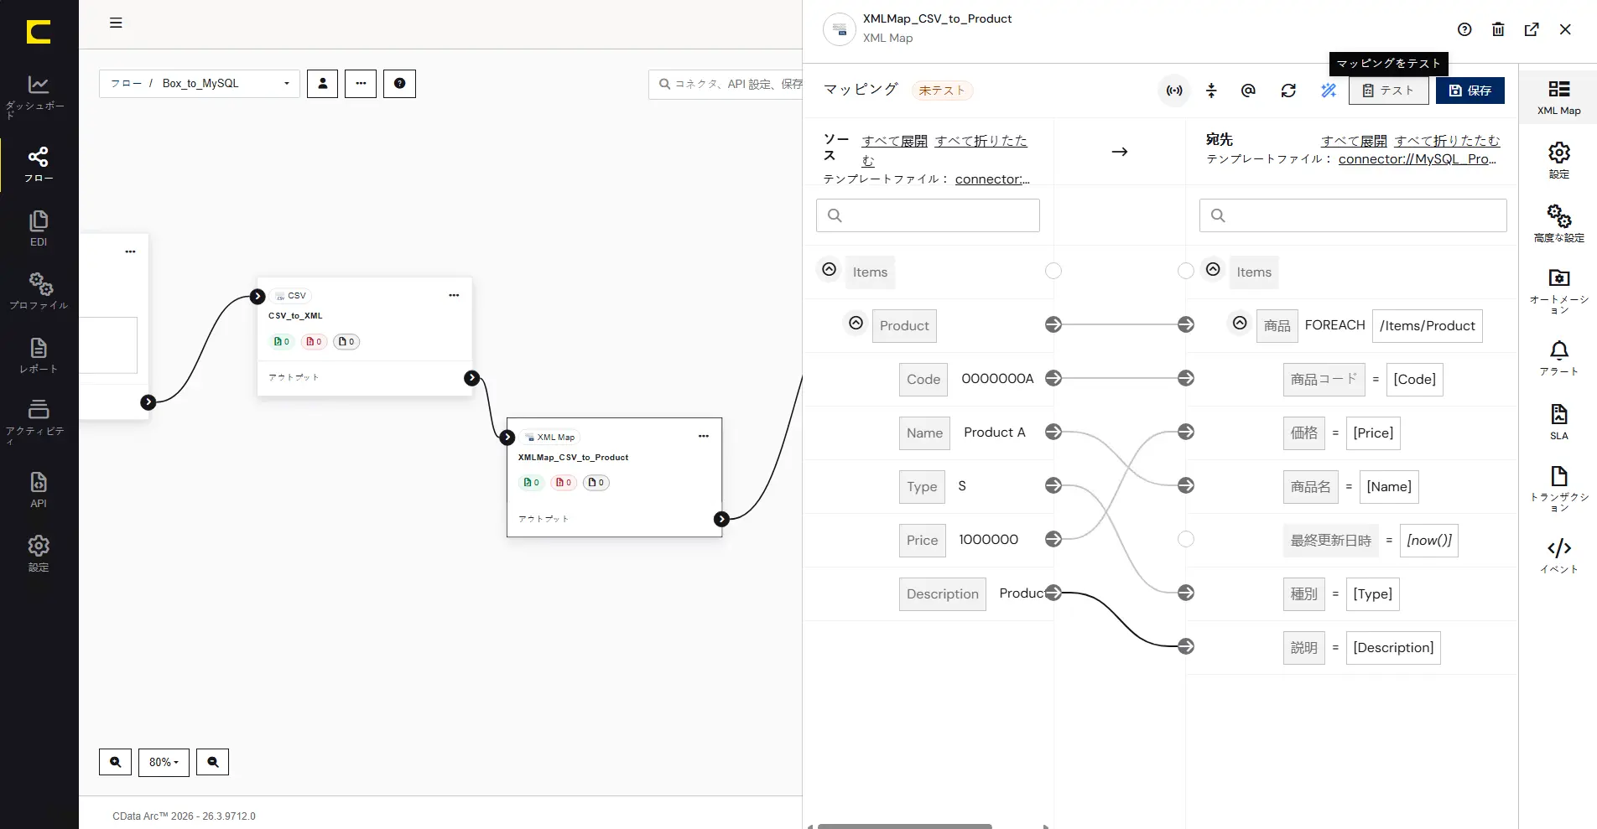Collapse the source Items node
The width and height of the screenshot is (1597, 829).
(829, 269)
